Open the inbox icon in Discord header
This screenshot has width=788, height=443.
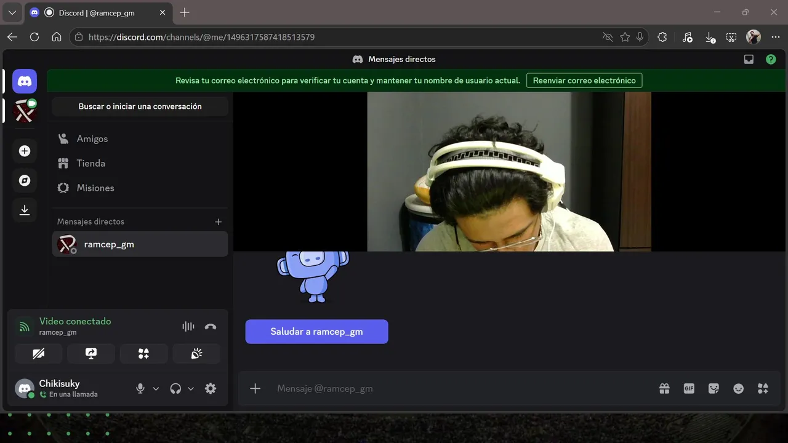click(749, 60)
